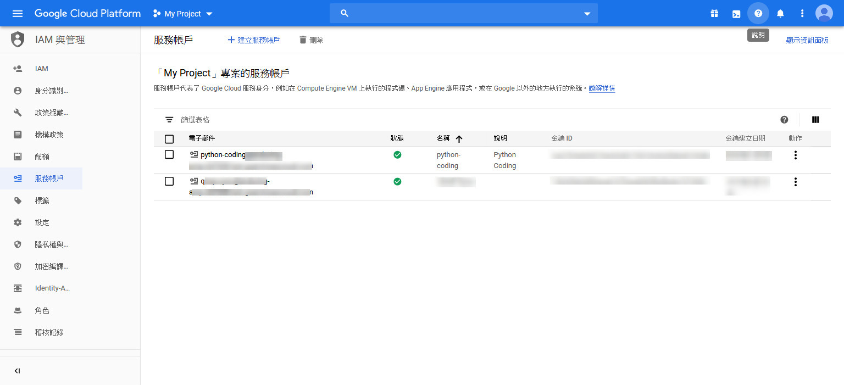Select IAM in the sidebar

point(41,69)
